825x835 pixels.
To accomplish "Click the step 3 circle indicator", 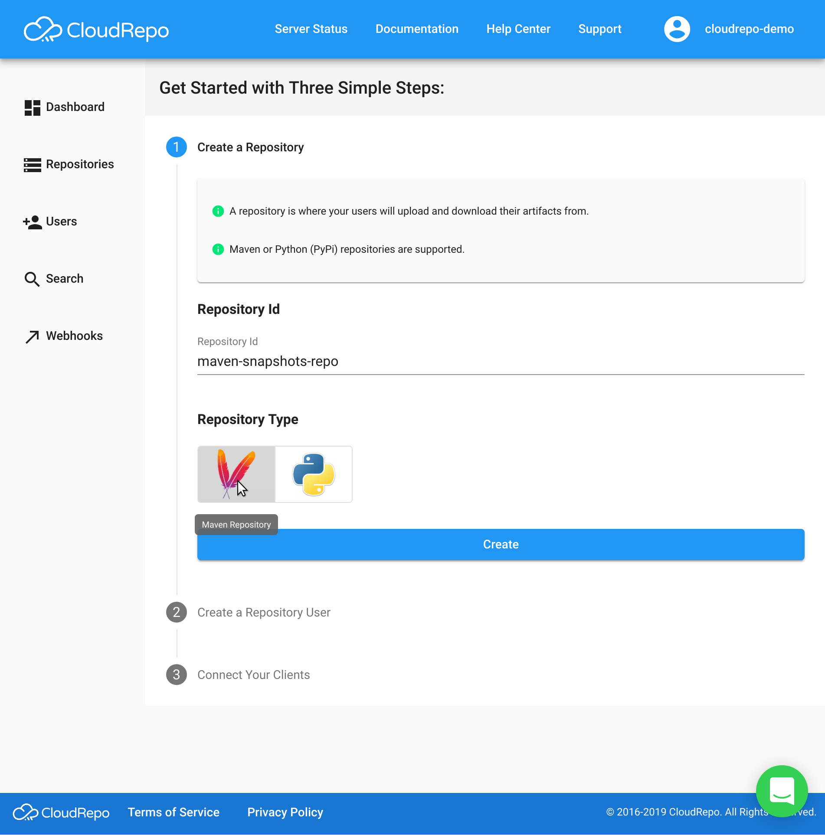I will tap(177, 675).
